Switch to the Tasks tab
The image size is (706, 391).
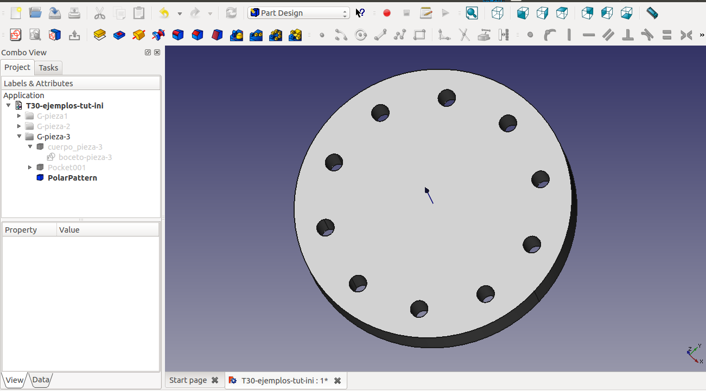coord(48,68)
